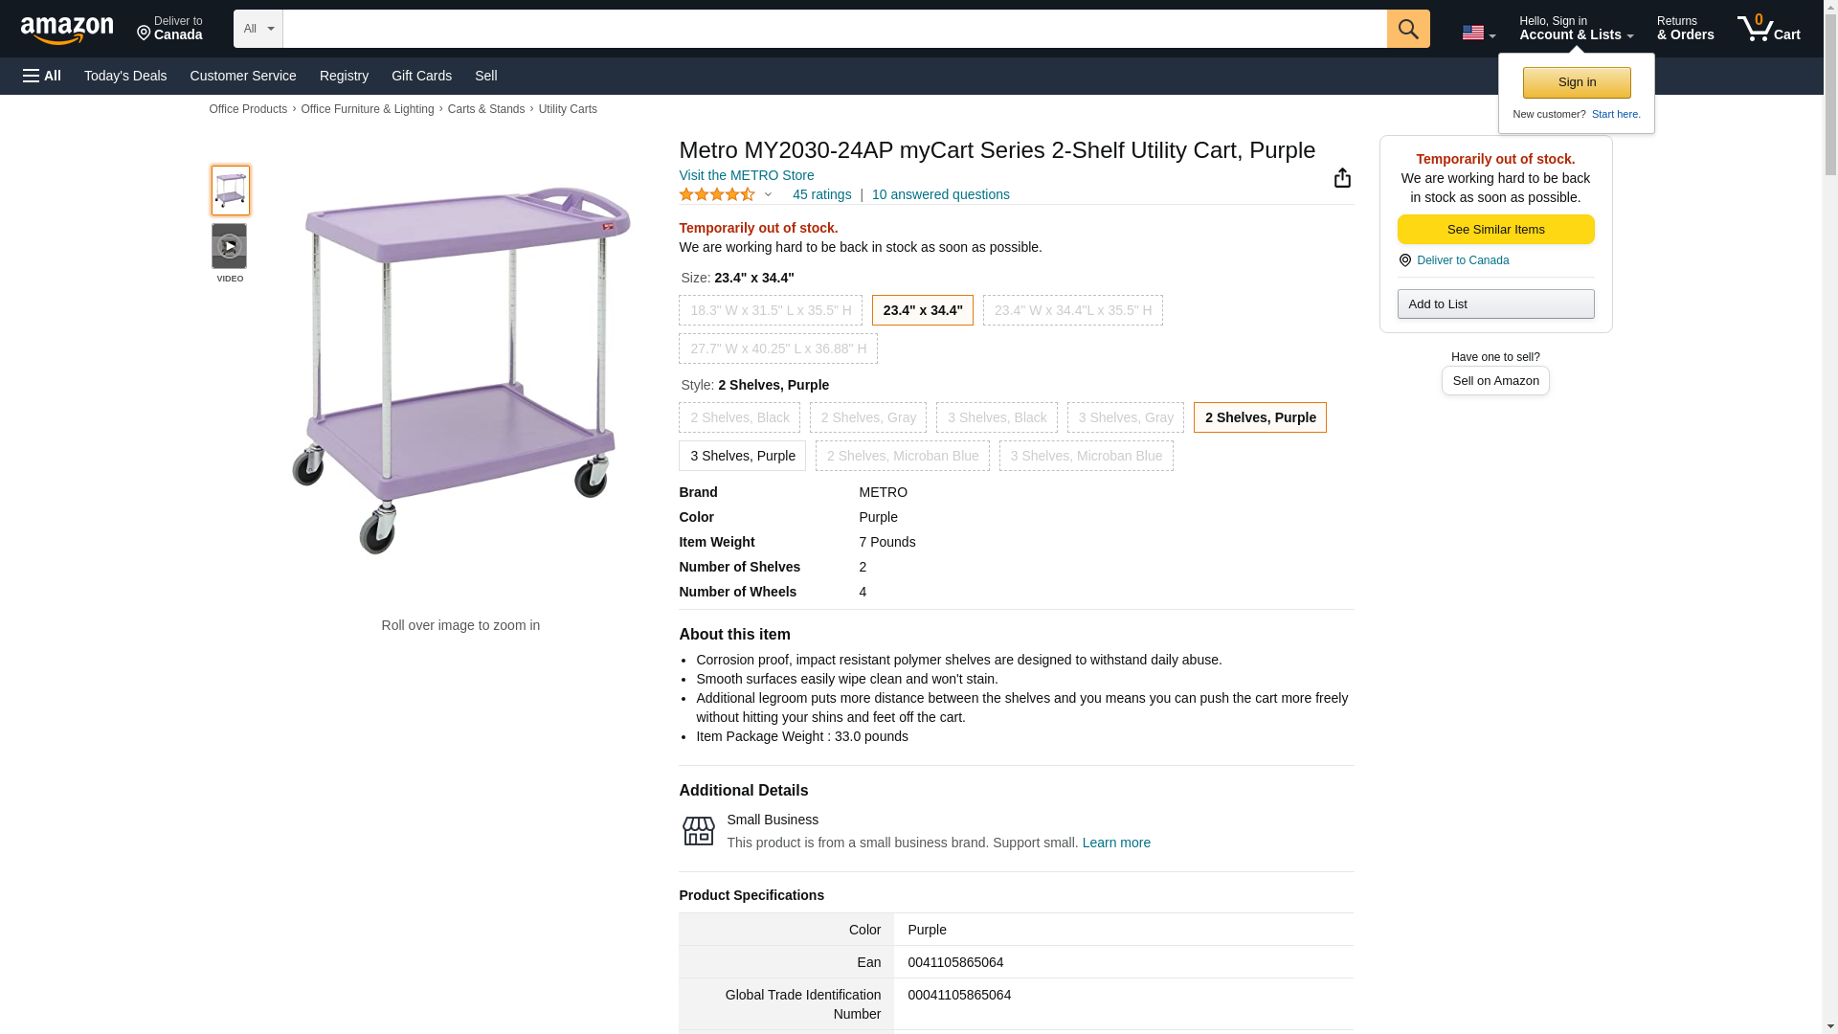Image resolution: width=1838 pixels, height=1034 pixels.
Task: Expand the ratings breakdown arrow
Action: (x=768, y=195)
